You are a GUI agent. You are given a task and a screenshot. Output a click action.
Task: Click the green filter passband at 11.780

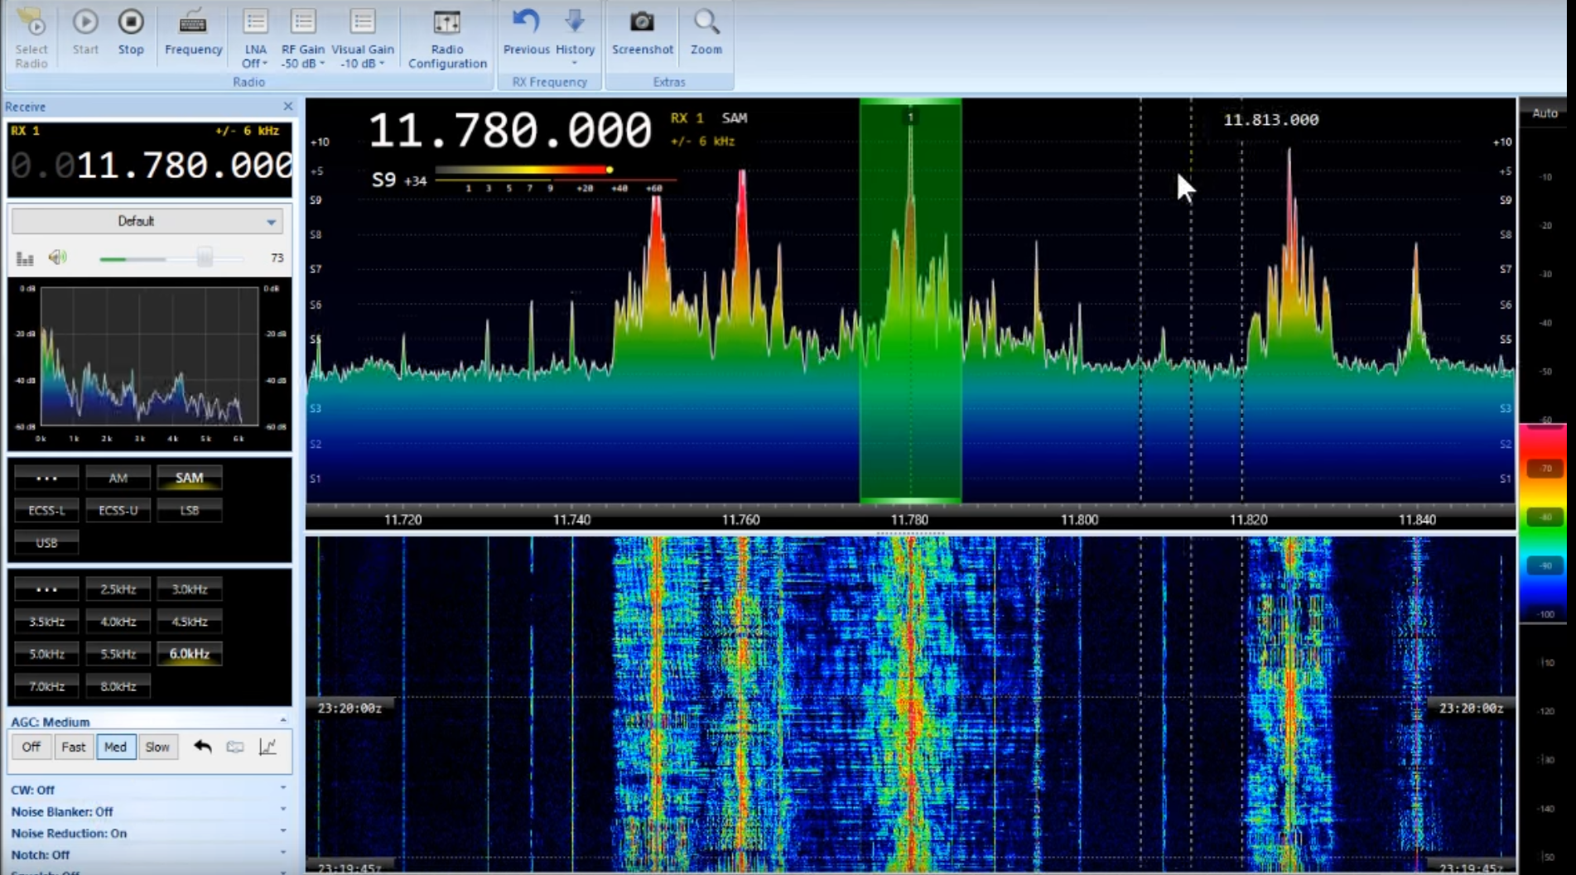[910, 300]
